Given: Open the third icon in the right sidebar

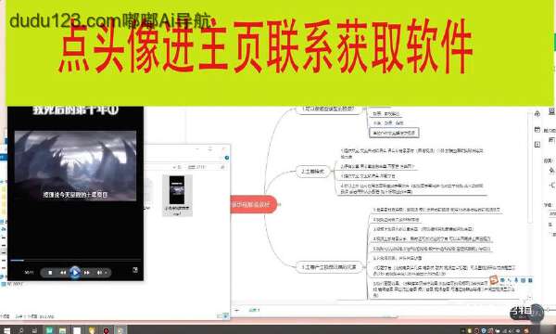Looking at the screenshot, I should point(537,145).
